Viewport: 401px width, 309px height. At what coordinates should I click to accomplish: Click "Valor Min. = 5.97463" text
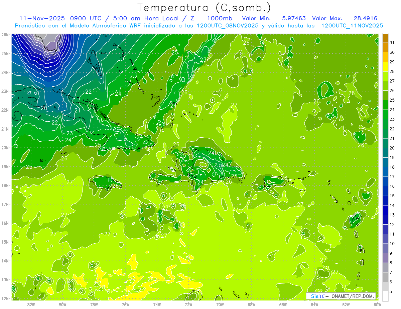pos(274,18)
